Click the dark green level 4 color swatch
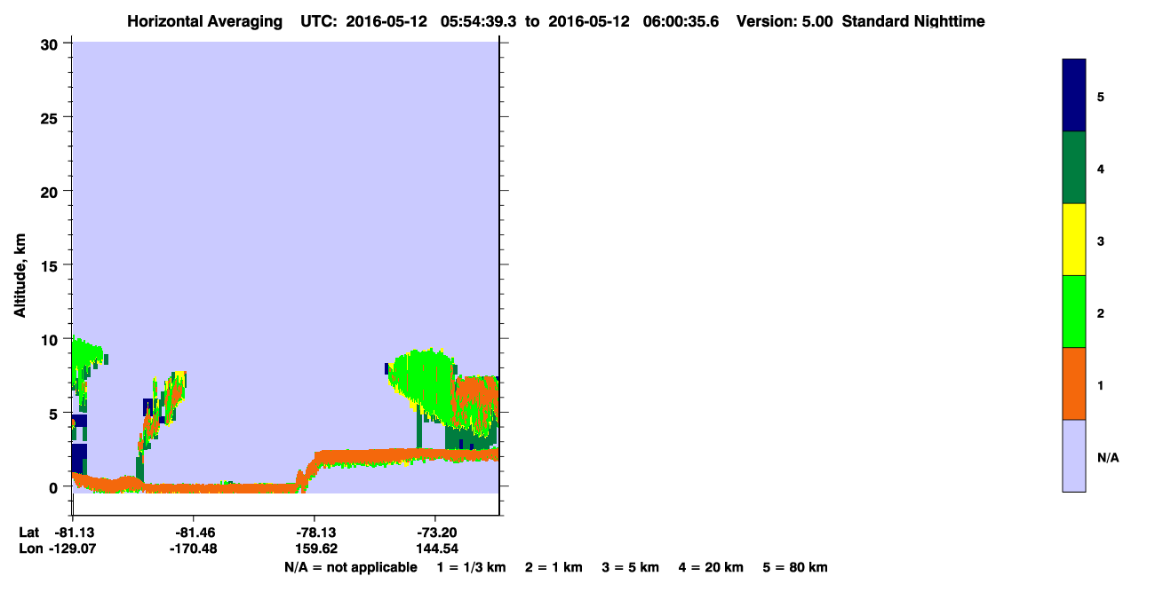This screenshot has height=592, width=1155. pyautogui.click(x=1074, y=168)
